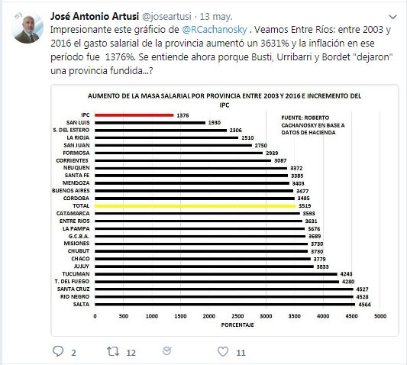This screenshot has width=407, height=365.
Task: Click the reply speech bubble icon
Action: click(58, 351)
